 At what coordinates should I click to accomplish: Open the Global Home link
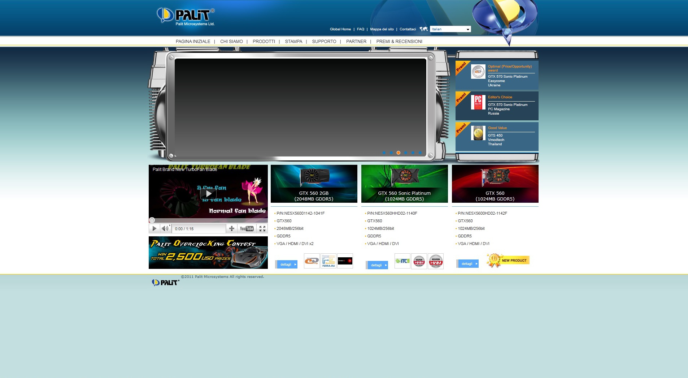(340, 29)
